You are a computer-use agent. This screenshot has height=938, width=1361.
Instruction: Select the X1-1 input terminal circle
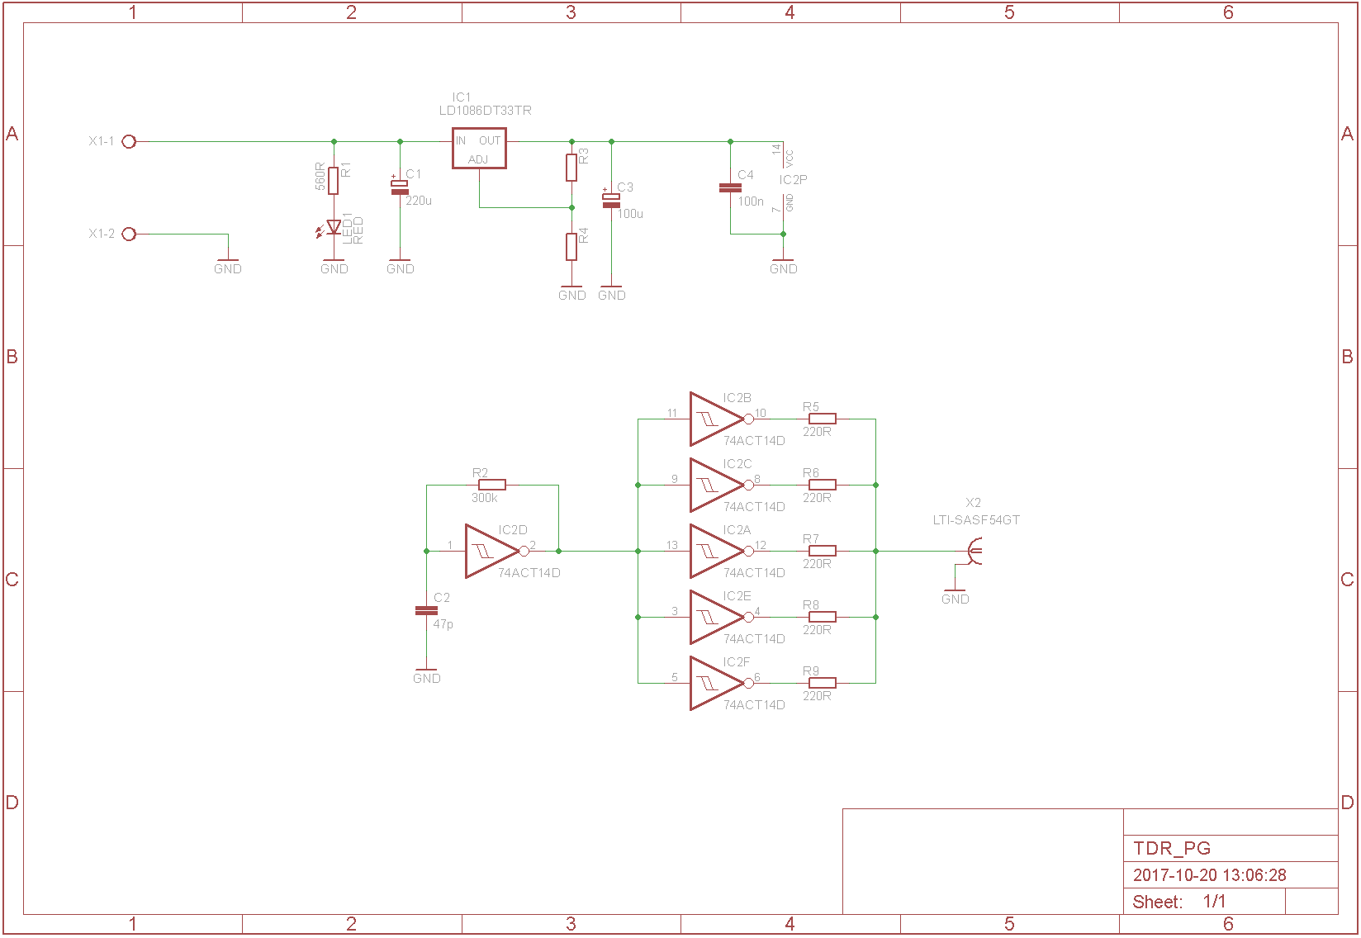pyautogui.click(x=129, y=142)
